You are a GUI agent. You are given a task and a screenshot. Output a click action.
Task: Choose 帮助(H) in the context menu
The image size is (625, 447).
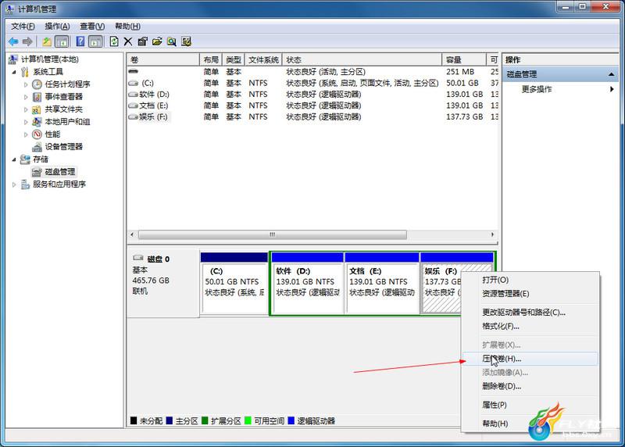click(530, 424)
